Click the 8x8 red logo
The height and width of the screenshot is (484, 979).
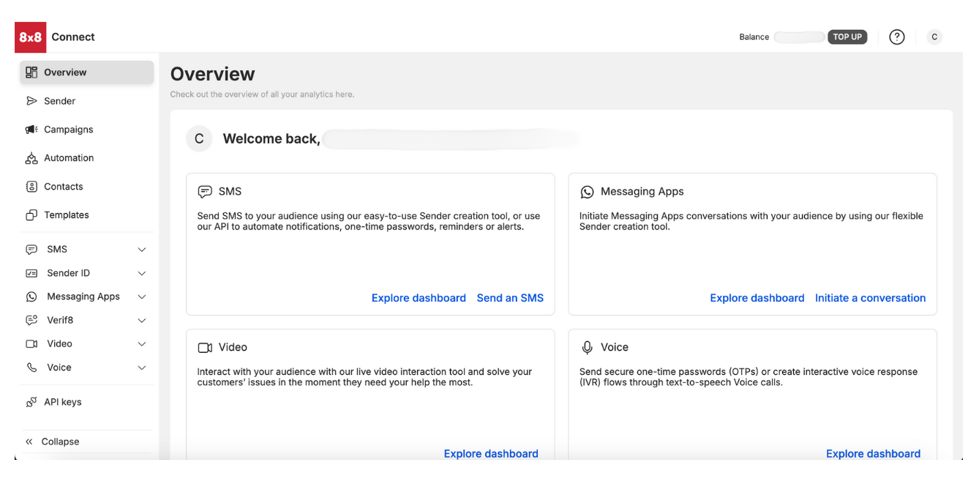[30, 37]
